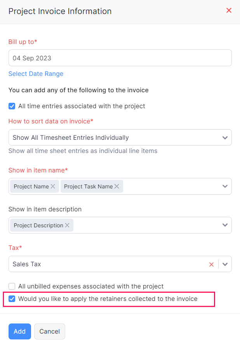
Task: Remove the Project Task Name chip
Action: point(117,186)
